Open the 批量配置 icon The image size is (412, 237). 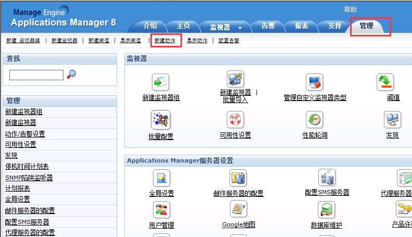(160, 120)
